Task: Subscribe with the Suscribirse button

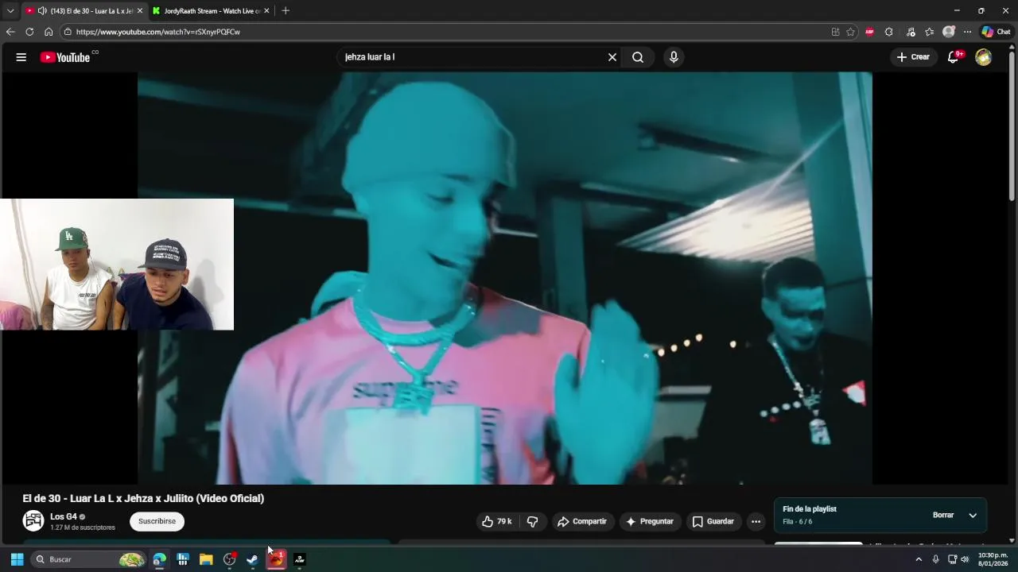Action: tap(157, 521)
